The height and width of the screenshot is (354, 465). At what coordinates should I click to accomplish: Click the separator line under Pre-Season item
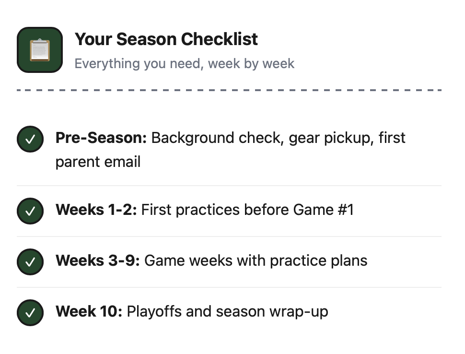(x=229, y=186)
